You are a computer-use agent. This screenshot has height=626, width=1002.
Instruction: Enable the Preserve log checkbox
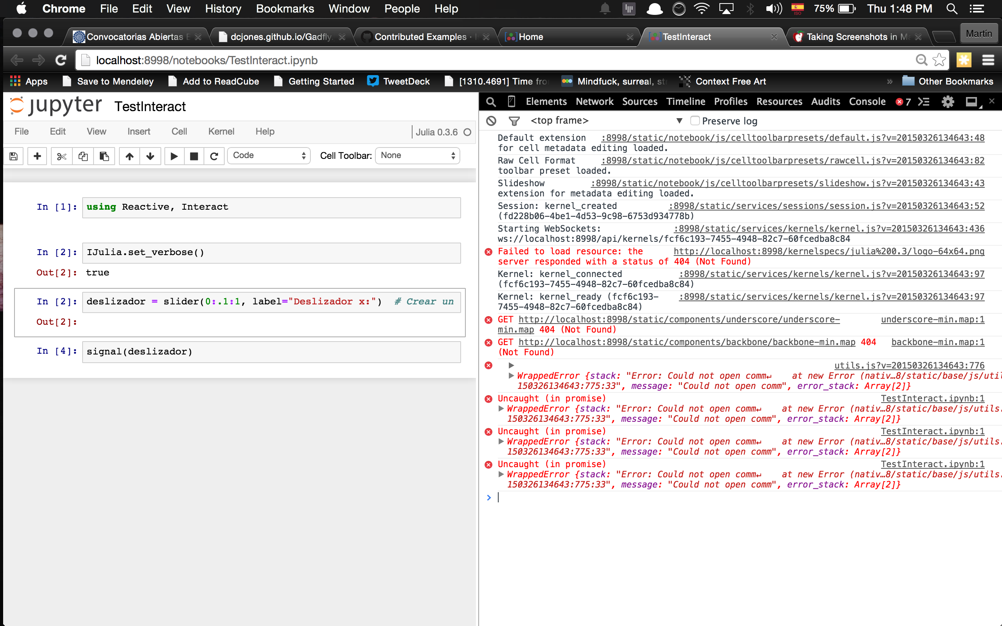(695, 121)
